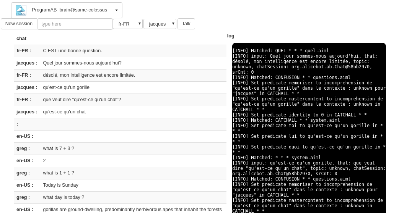Select reply 'Today is Sunday'
The width and height of the screenshot is (394, 213).
[60, 185]
